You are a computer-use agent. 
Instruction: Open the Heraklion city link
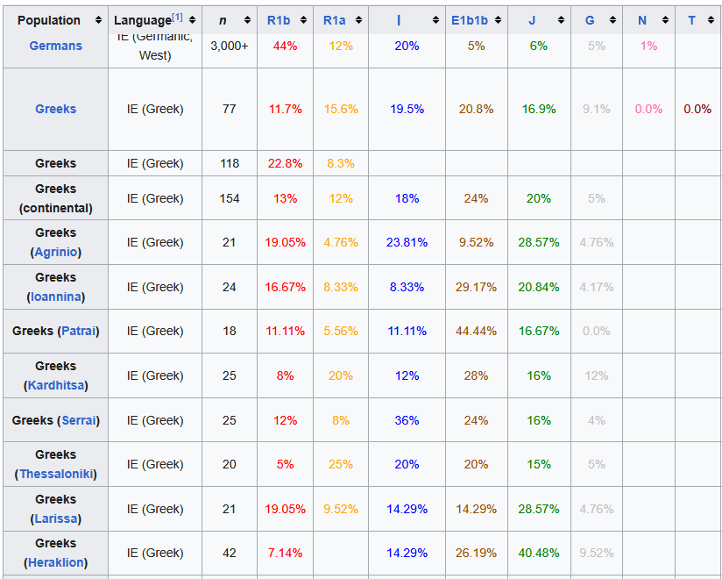pos(56,562)
